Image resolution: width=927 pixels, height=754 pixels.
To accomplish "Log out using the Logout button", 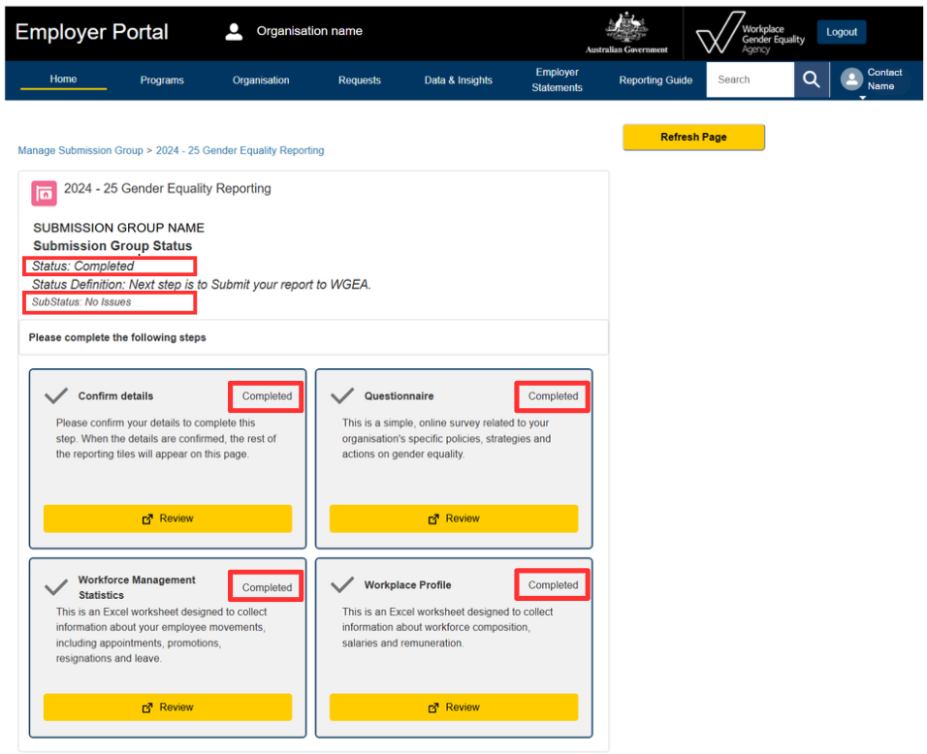I will tap(841, 32).
